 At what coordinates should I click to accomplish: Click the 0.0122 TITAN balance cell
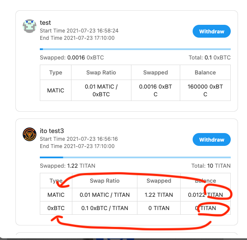point(205,195)
